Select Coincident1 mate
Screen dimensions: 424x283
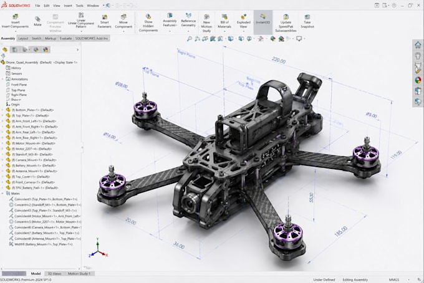[43, 199]
